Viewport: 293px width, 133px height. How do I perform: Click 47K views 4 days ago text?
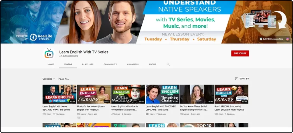tap(121, 114)
